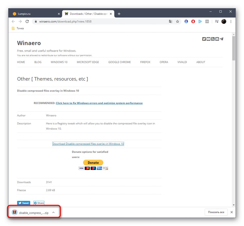This screenshot has width=244, height=226.
Task: Open Winaero RSS feed icon
Action: click(x=213, y=39)
